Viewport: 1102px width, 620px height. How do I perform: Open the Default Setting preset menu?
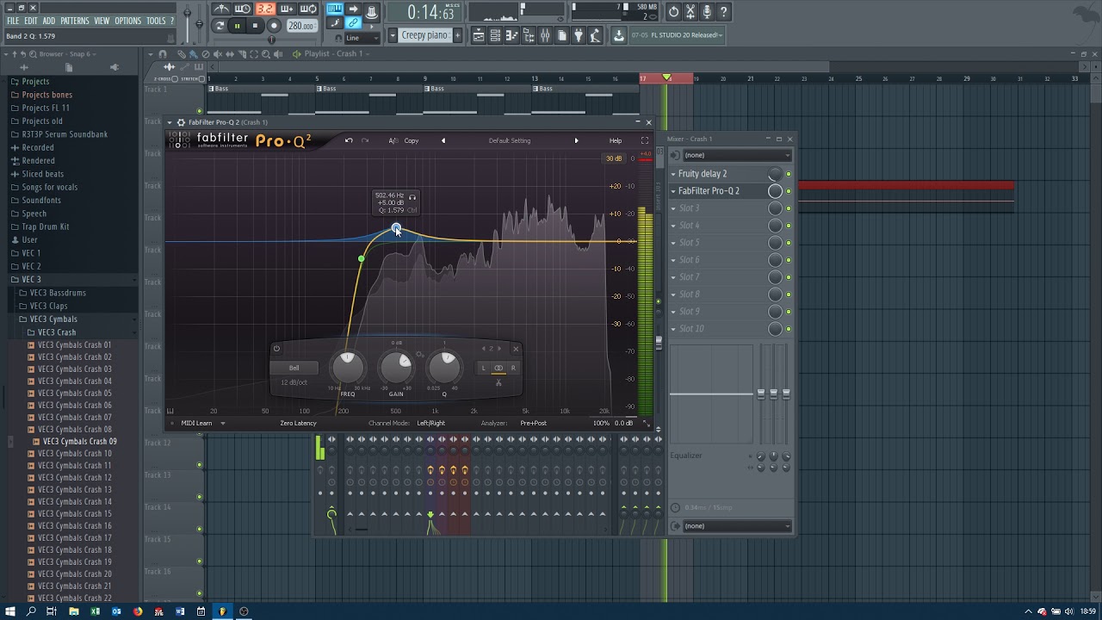pyautogui.click(x=510, y=140)
